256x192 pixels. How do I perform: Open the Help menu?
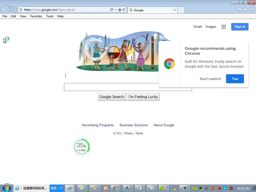pyautogui.click(x=60, y=16)
